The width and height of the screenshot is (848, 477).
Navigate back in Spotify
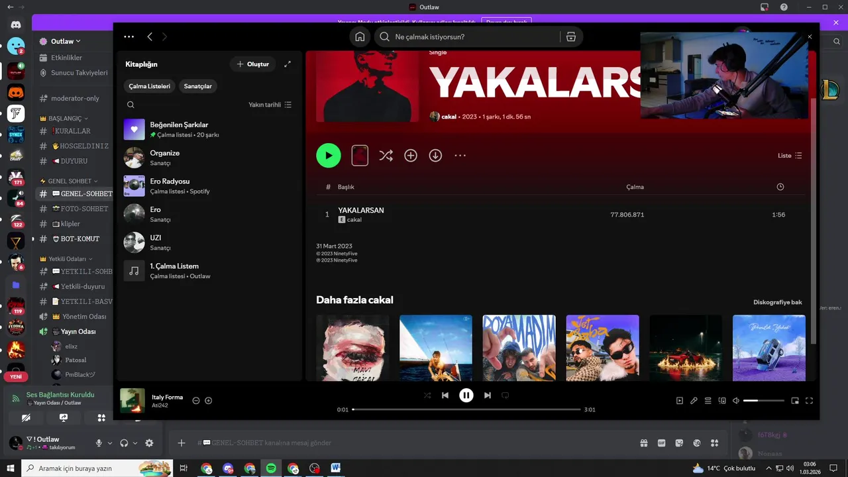click(150, 37)
